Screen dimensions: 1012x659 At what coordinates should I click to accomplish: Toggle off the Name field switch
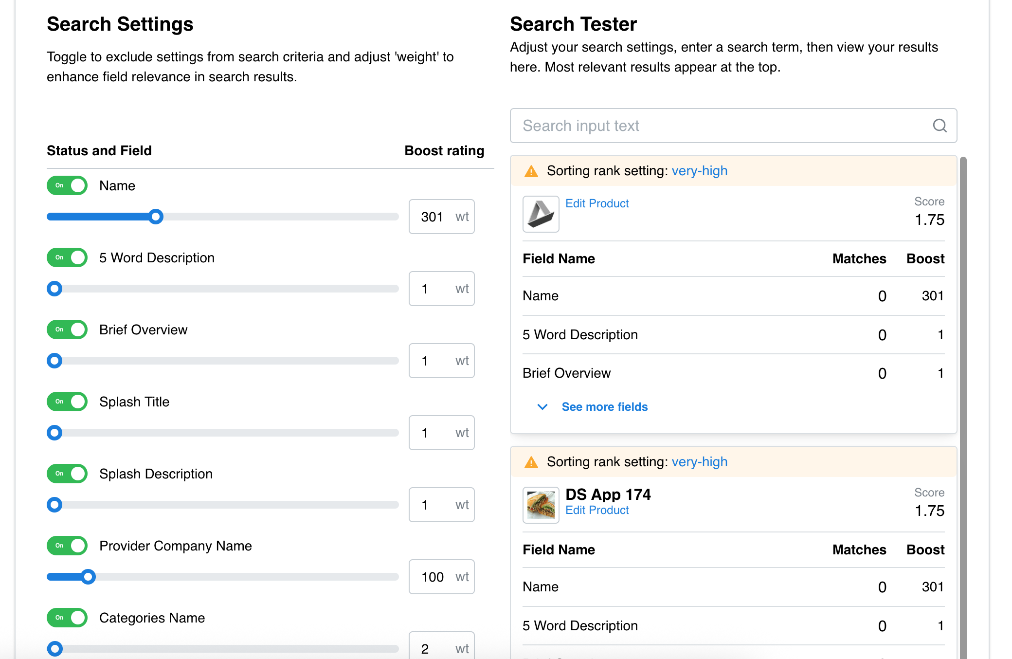coord(67,185)
